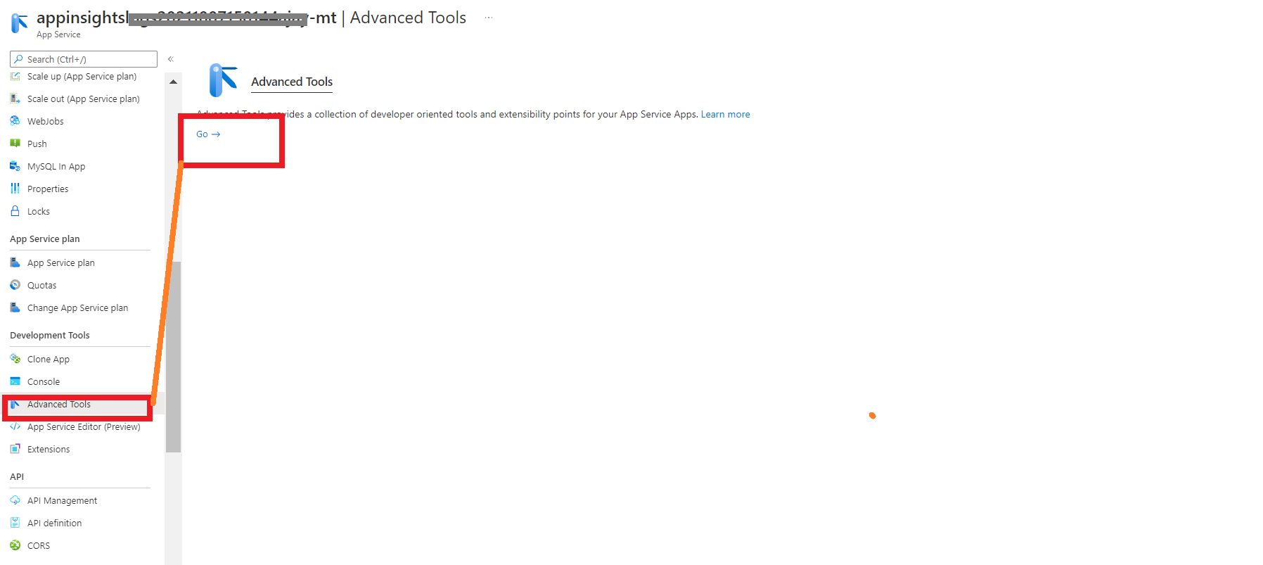Select Change App Service plan
The width and height of the screenshot is (1263, 565).
click(77, 307)
